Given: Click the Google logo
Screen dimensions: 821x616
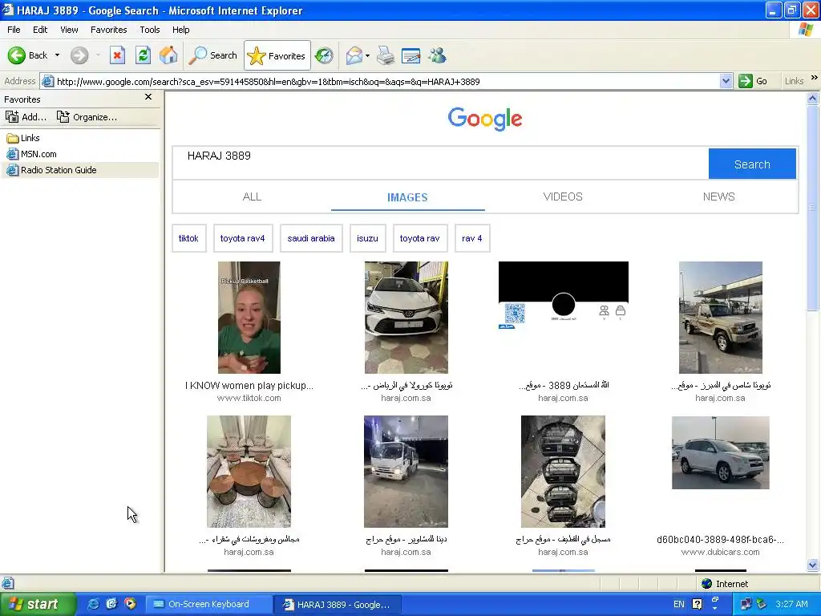Looking at the screenshot, I should (485, 119).
